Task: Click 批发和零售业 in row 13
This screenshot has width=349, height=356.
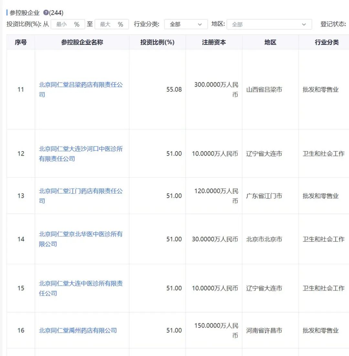Action: tap(321, 196)
